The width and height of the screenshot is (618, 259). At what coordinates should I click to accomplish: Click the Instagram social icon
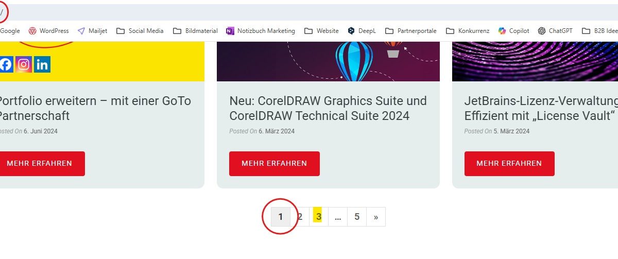click(24, 64)
